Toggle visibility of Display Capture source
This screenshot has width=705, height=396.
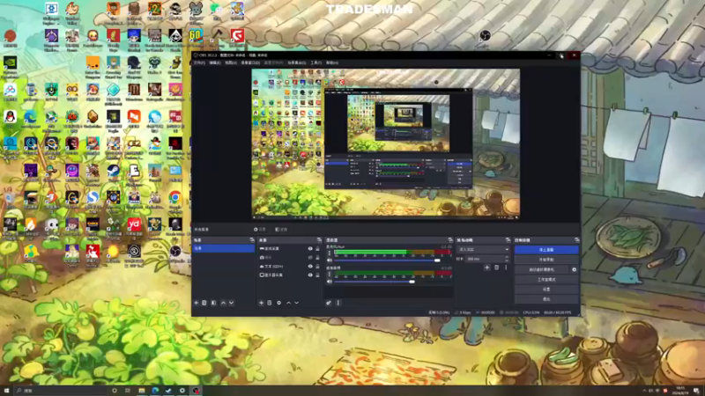pos(310,275)
